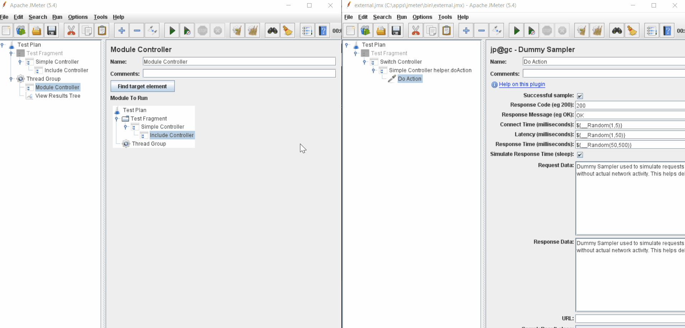
Task: Click the Connect Time (milliseconds) field
Action: coord(630,125)
